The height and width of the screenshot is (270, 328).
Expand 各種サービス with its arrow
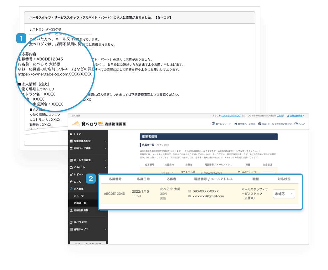point(105,229)
